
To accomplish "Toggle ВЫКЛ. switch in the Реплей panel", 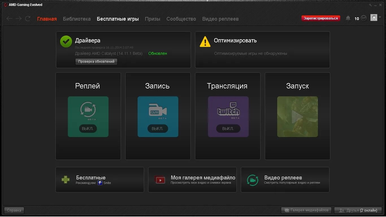I will (x=88, y=129).
